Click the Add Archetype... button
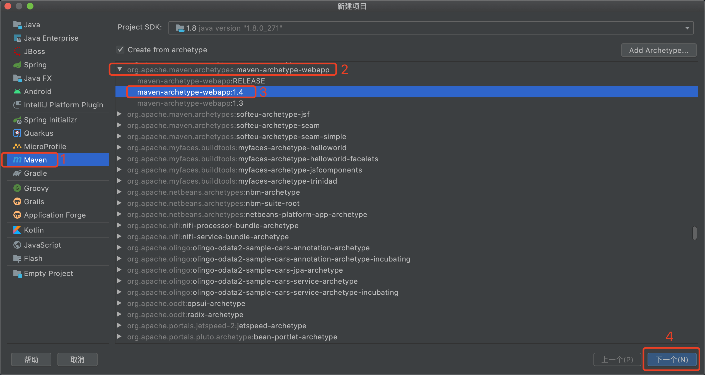This screenshot has height=375, width=705. click(x=659, y=50)
